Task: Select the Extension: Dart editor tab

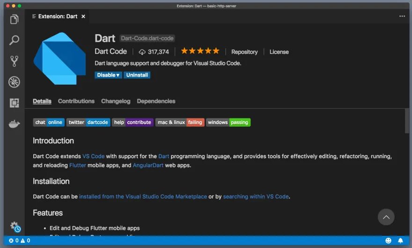Action: [57, 16]
